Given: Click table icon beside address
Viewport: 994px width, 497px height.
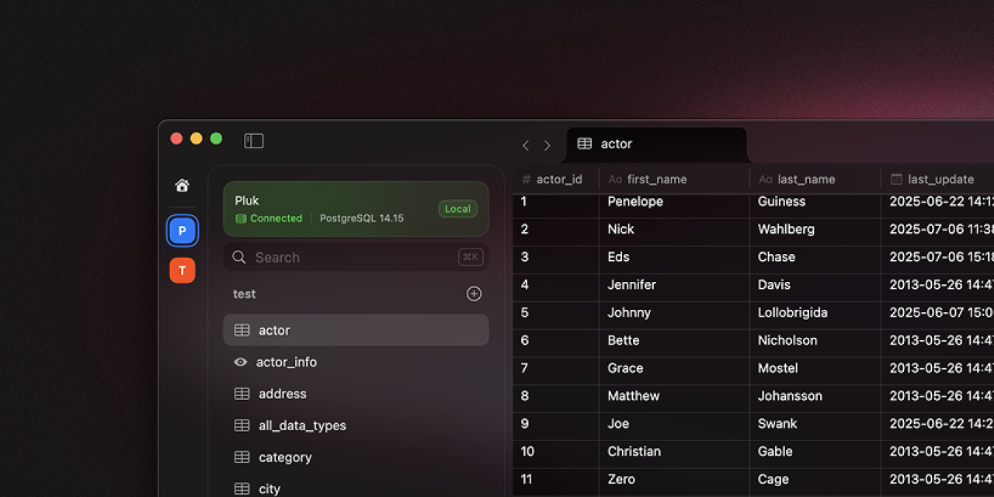Looking at the screenshot, I should click(x=242, y=394).
